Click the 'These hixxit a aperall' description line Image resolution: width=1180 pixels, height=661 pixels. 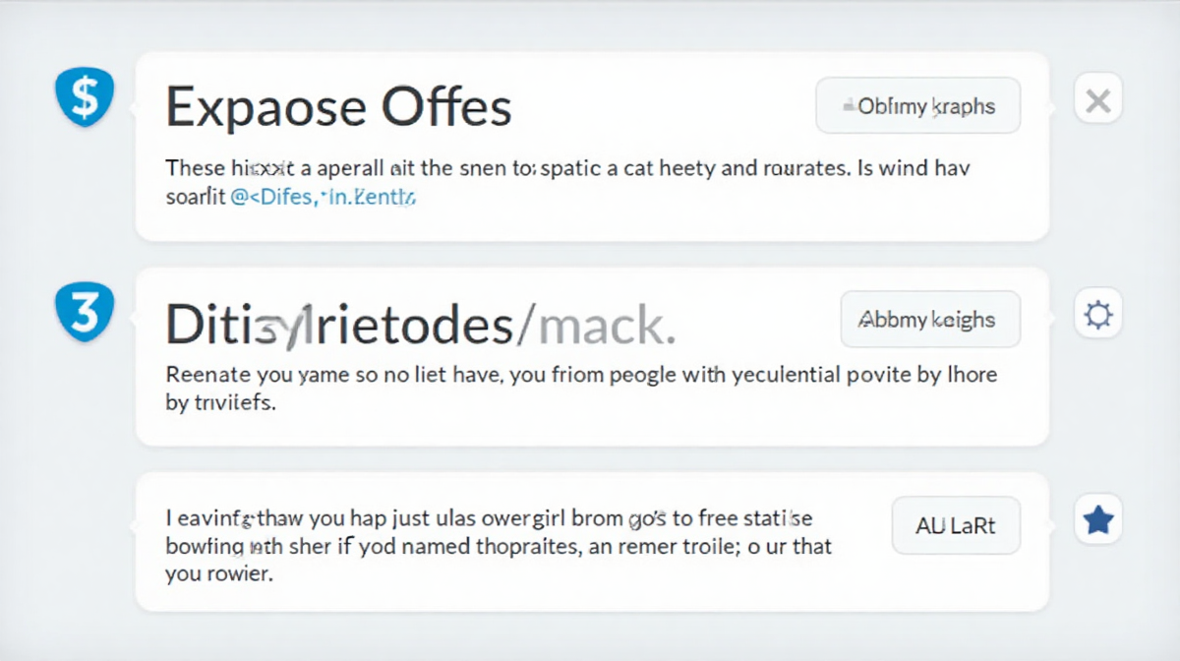[x=567, y=168]
